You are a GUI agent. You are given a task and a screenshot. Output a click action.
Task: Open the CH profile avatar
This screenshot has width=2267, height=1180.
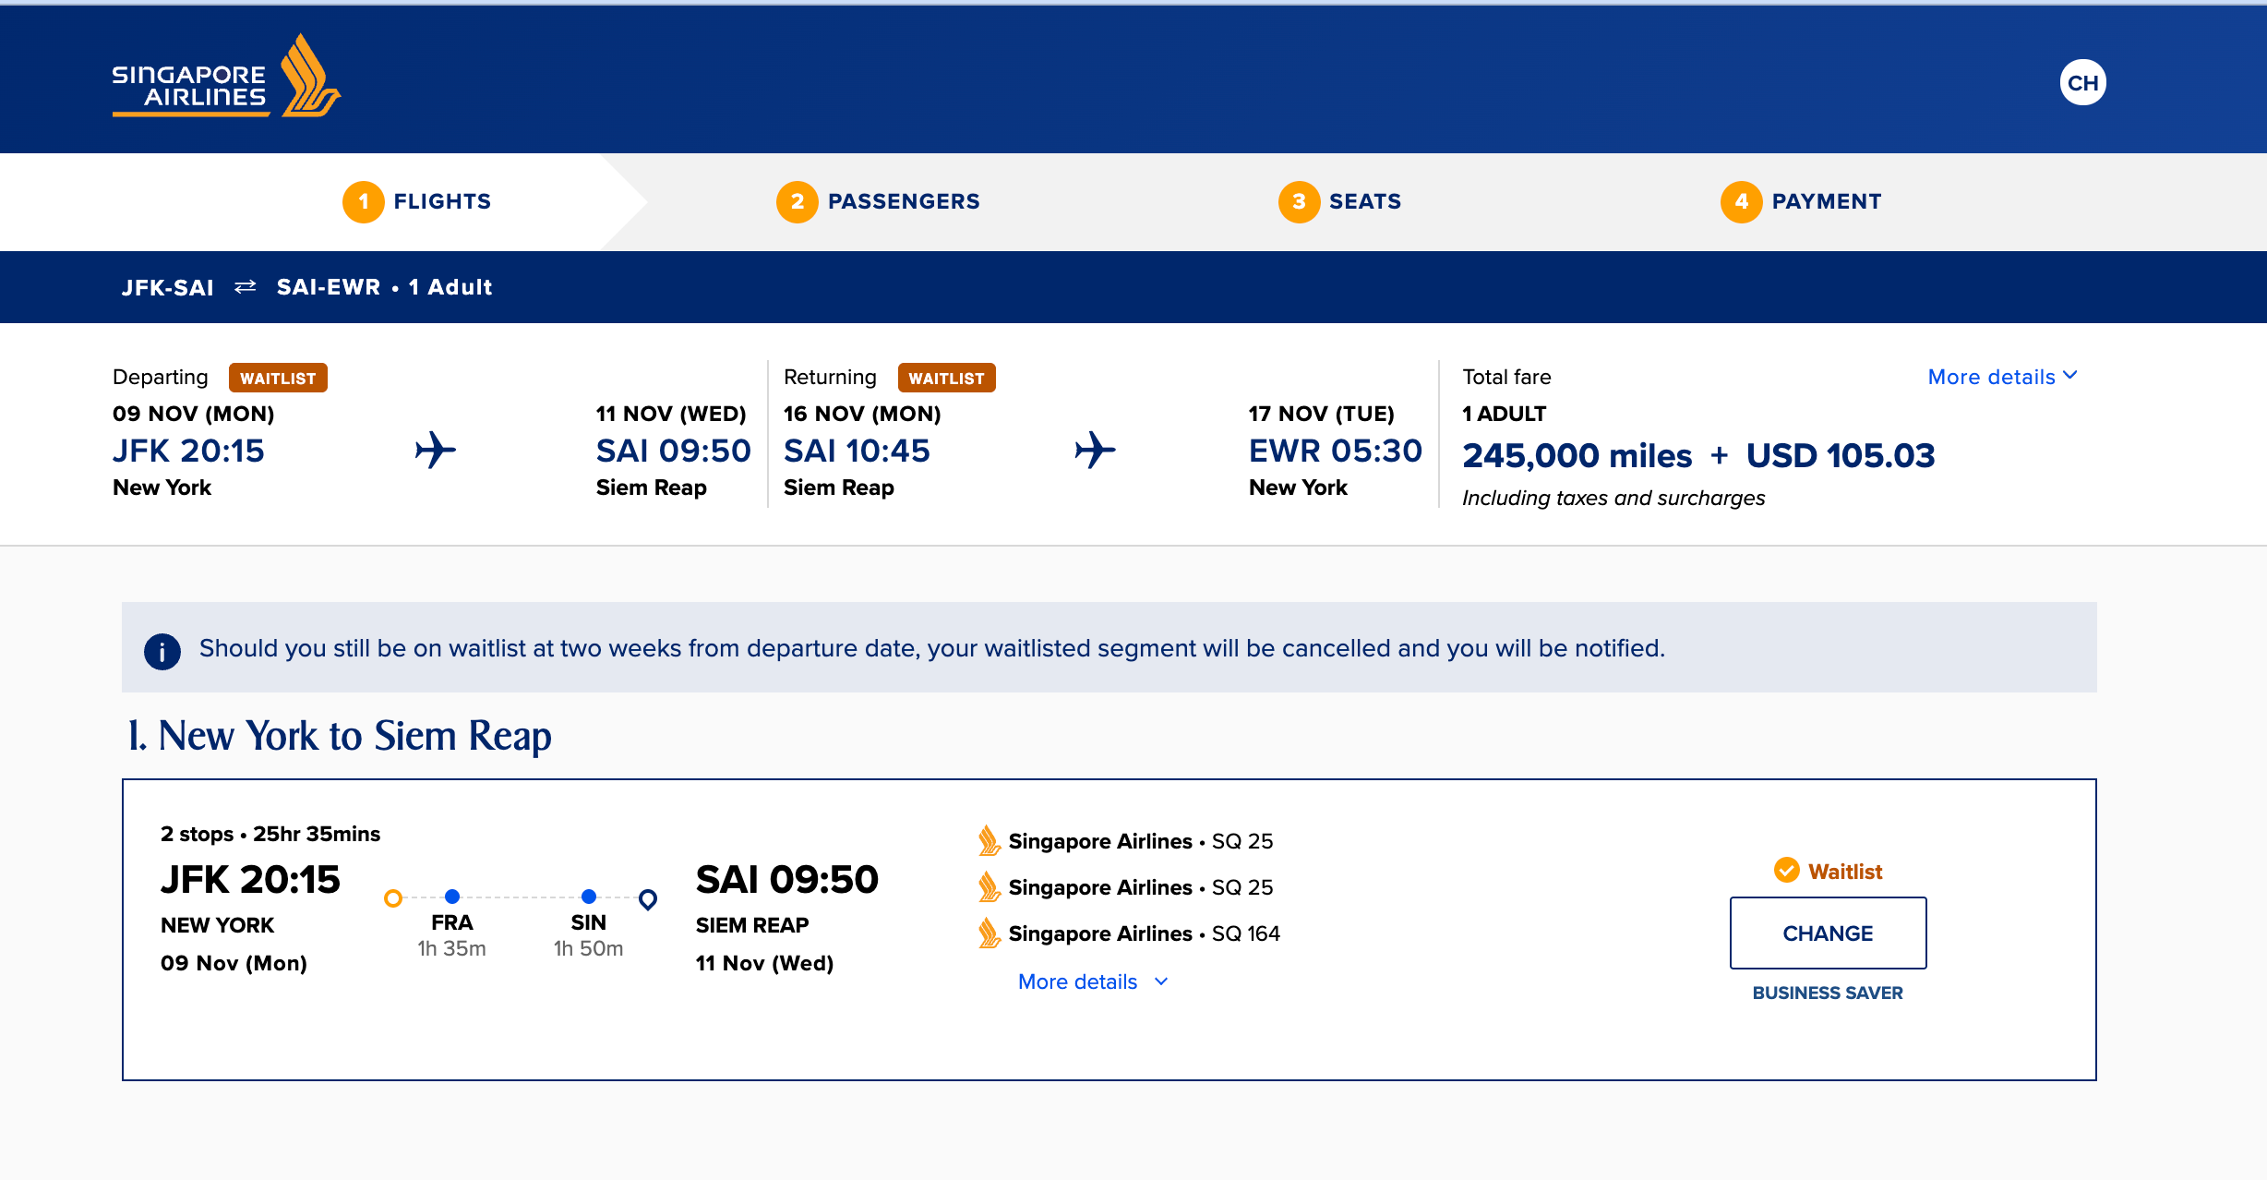click(x=2082, y=82)
